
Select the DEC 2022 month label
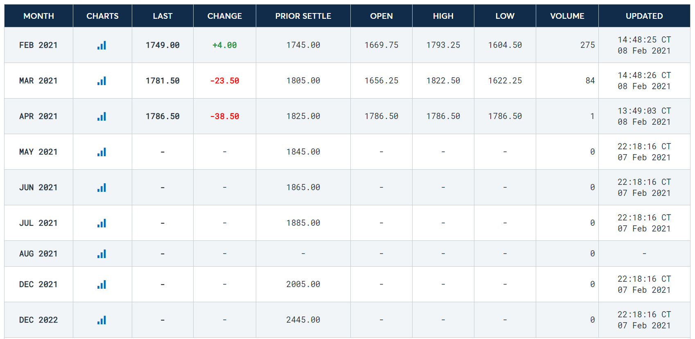[38, 320]
